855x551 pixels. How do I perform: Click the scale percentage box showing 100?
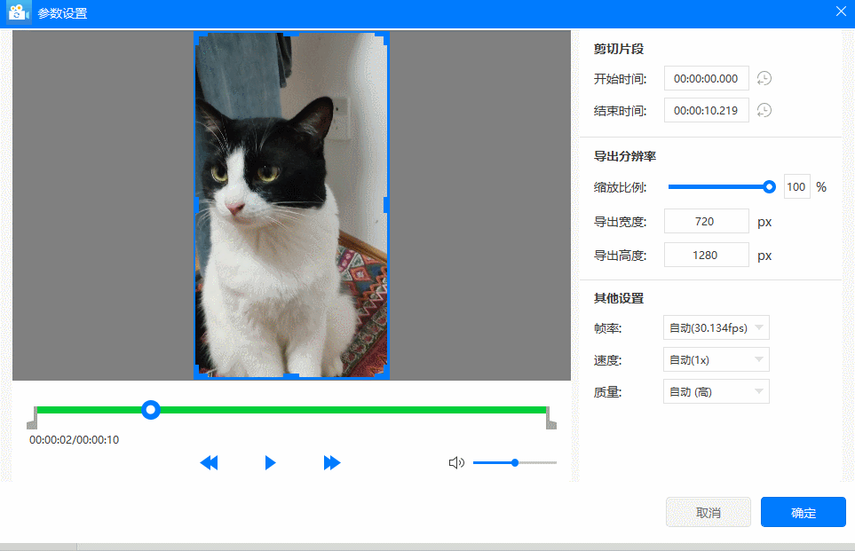click(796, 187)
